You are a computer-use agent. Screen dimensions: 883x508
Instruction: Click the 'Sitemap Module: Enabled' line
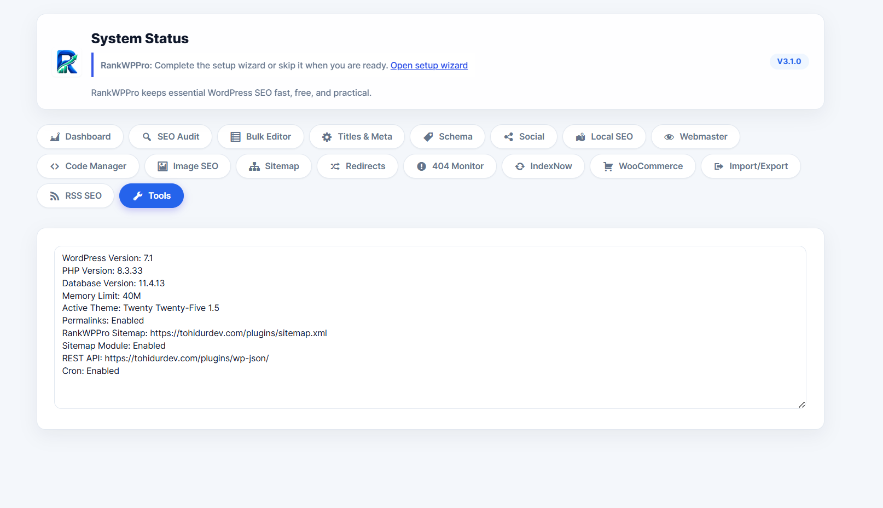114,346
